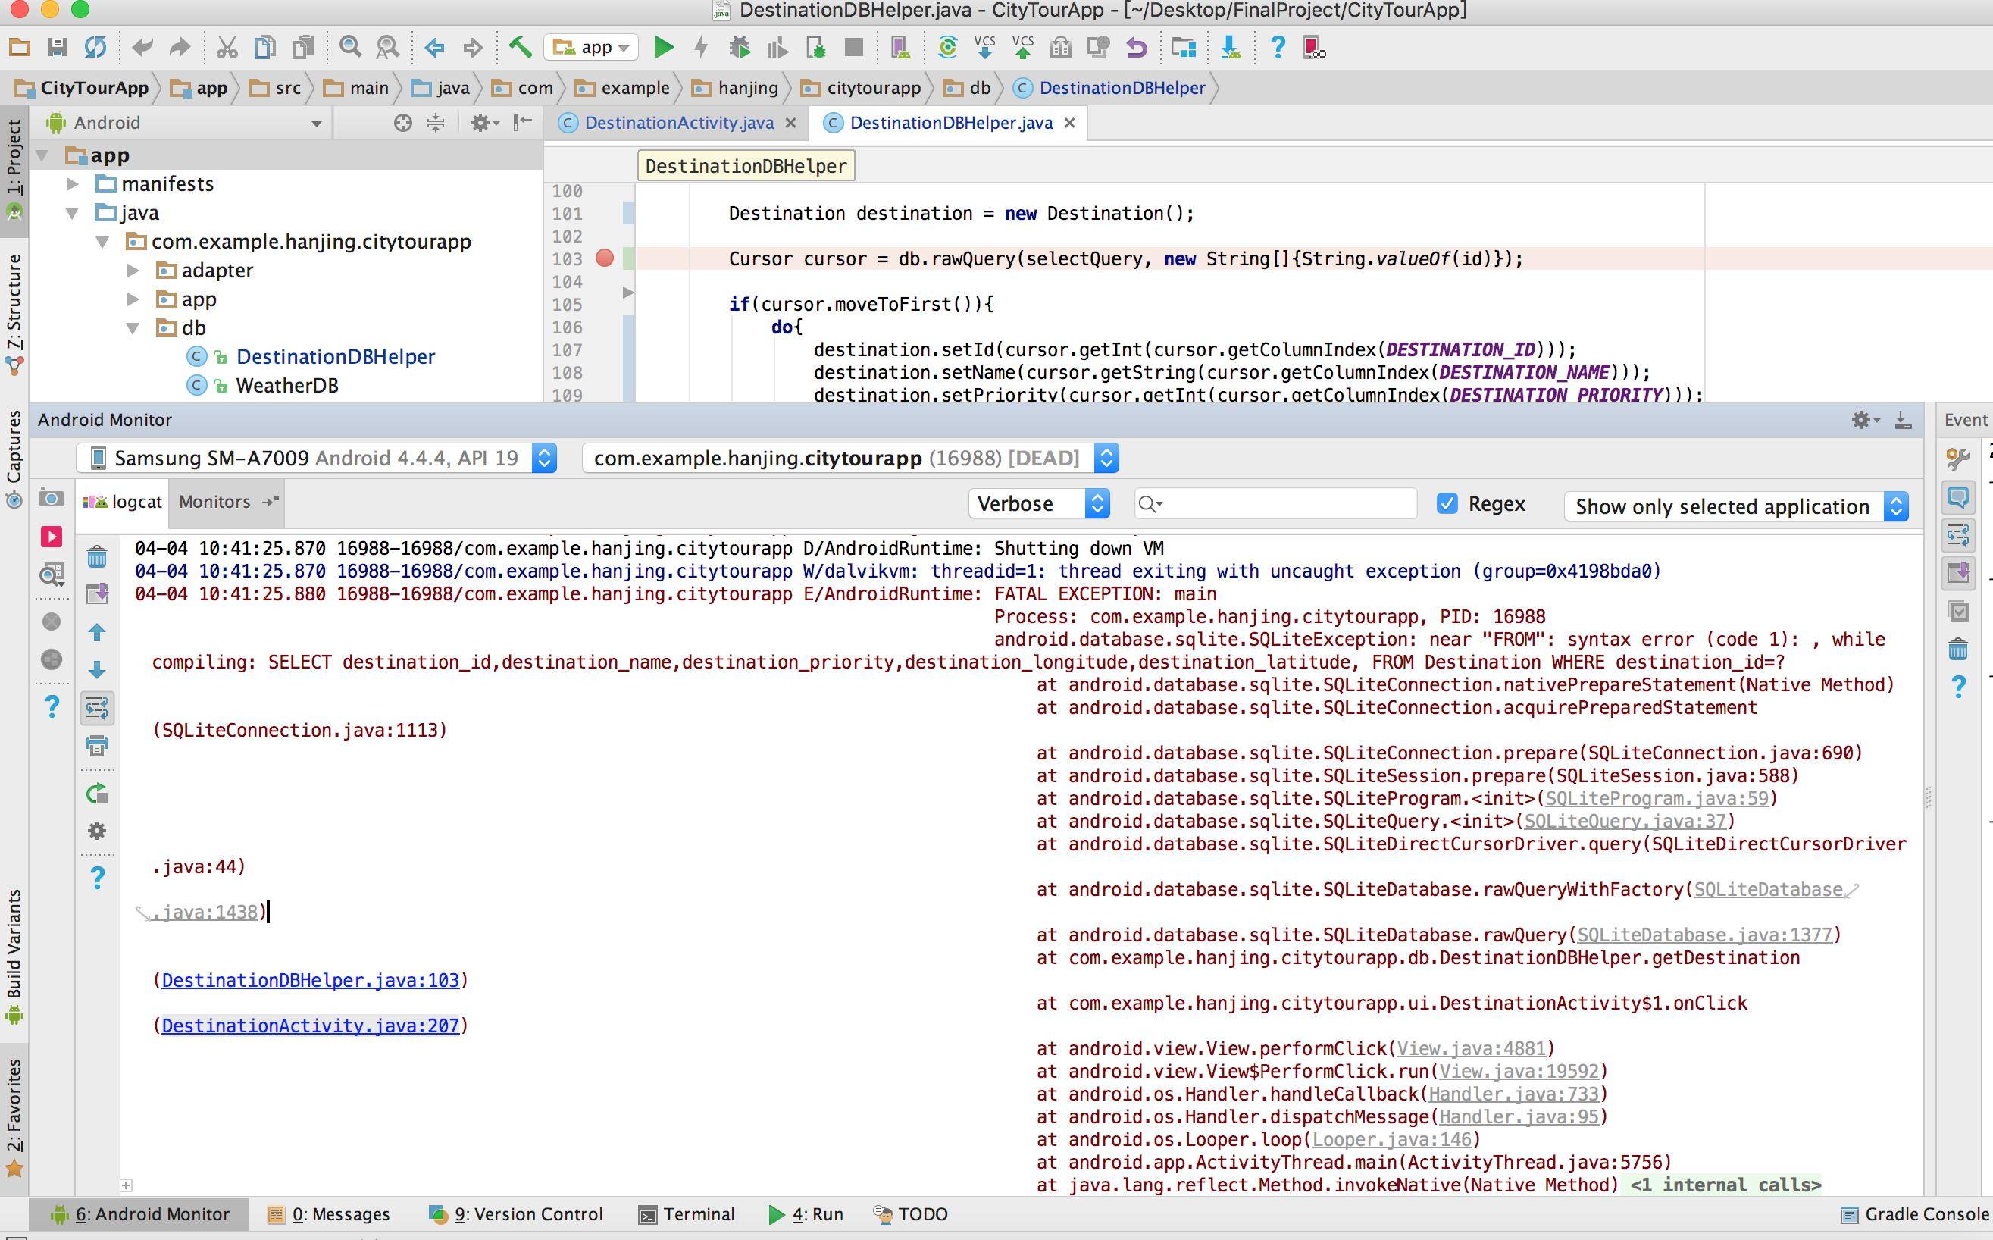Open the Verbose log level dropdown
This screenshot has height=1240, width=1993.
pos(1039,503)
